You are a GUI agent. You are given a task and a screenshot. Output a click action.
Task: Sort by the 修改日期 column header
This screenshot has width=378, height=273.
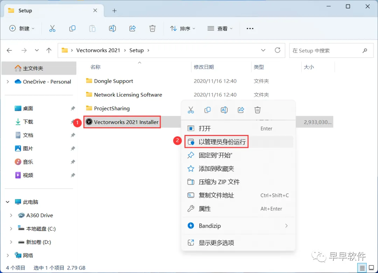pyautogui.click(x=204, y=67)
